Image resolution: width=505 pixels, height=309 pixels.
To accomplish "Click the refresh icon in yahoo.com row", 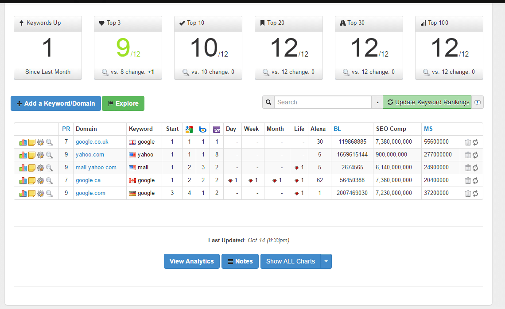I will [475, 155].
